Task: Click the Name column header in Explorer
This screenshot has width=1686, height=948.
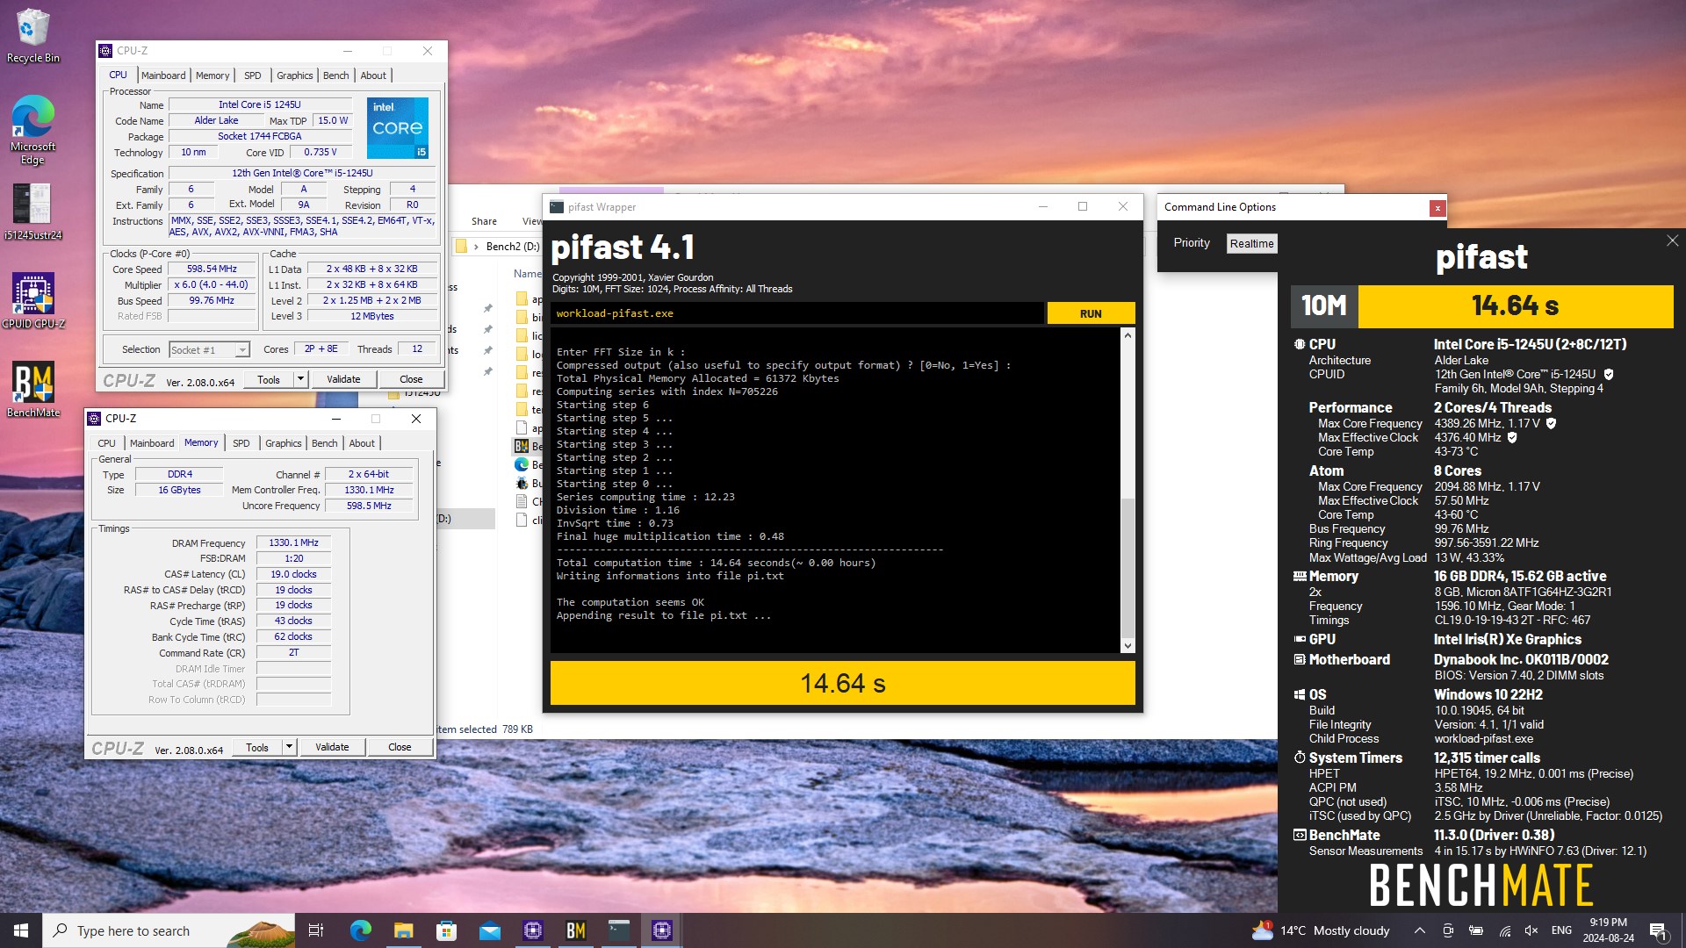Action: pyautogui.click(x=528, y=274)
